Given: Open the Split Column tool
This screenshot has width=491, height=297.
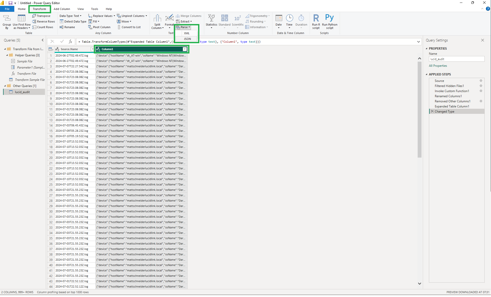Looking at the screenshot, I should click(x=157, y=22).
